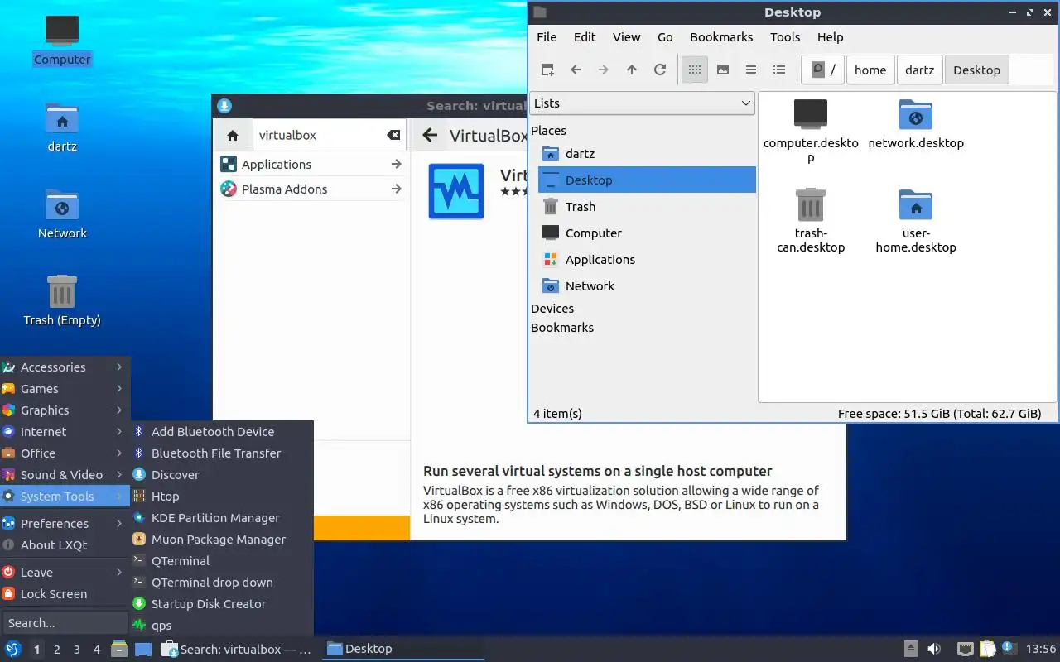Expand Games submenu
The width and height of the screenshot is (1060, 662).
pos(65,389)
